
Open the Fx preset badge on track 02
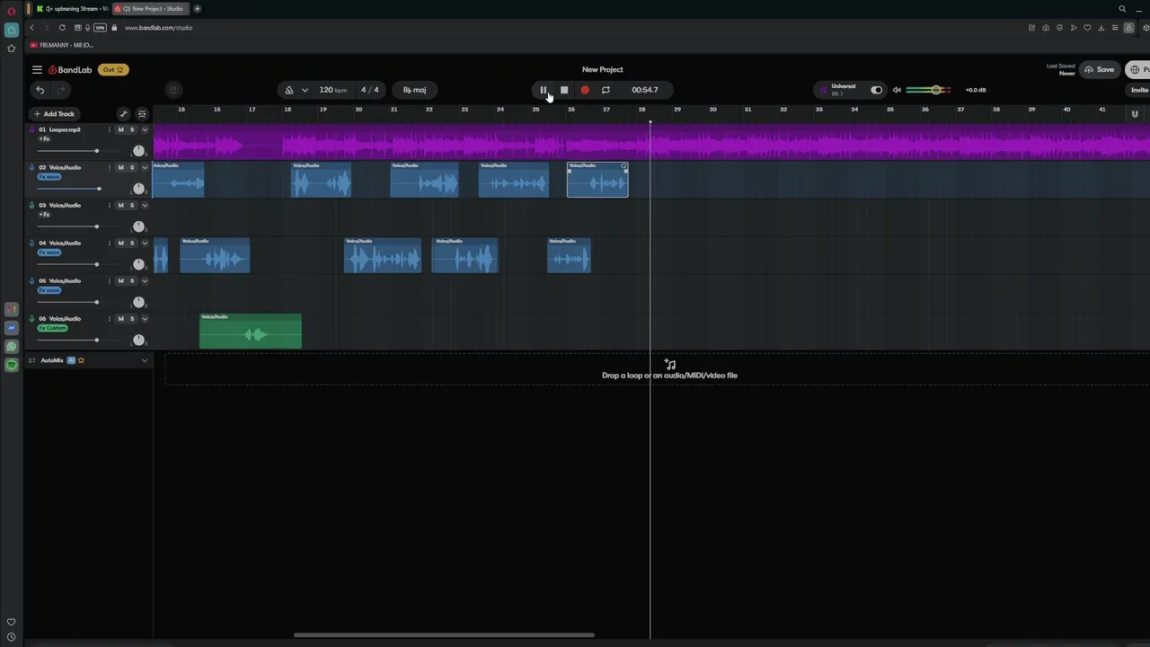49,177
